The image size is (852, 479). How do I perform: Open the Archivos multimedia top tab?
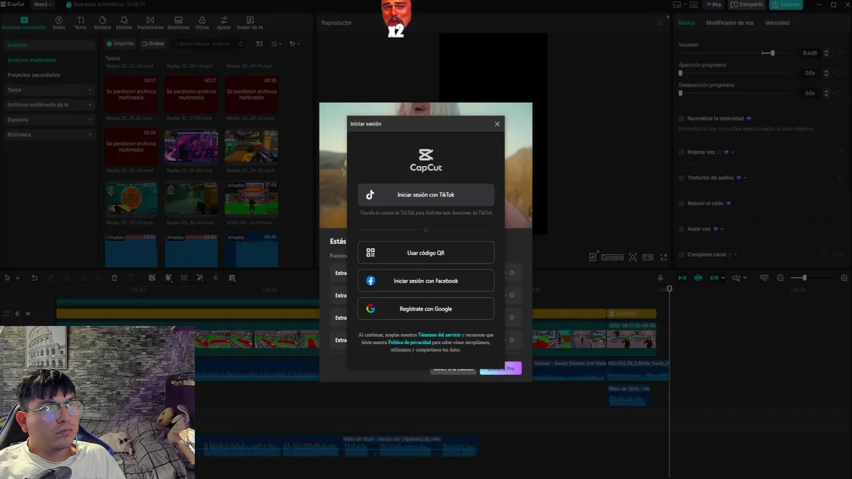click(24, 23)
